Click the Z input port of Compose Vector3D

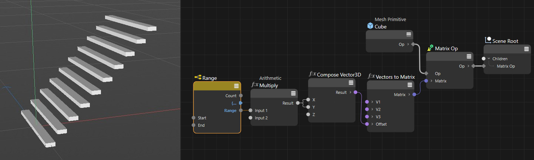(x=308, y=115)
